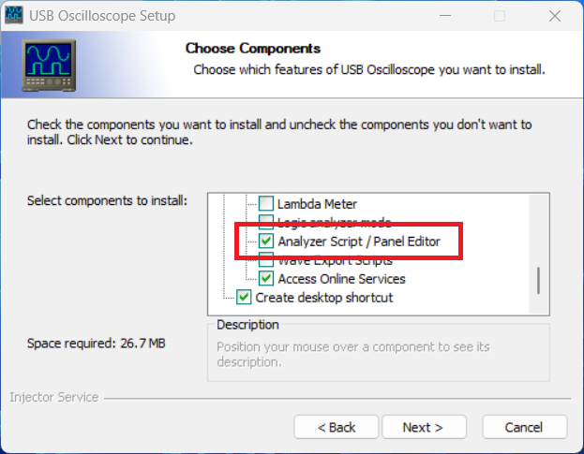Viewport: 584px width, 454px height.
Task: Go to the previous step with Back
Action: (x=337, y=427)
